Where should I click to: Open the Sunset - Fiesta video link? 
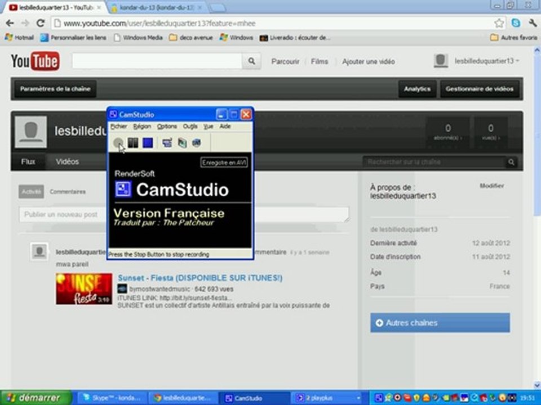tap(200, 278)
